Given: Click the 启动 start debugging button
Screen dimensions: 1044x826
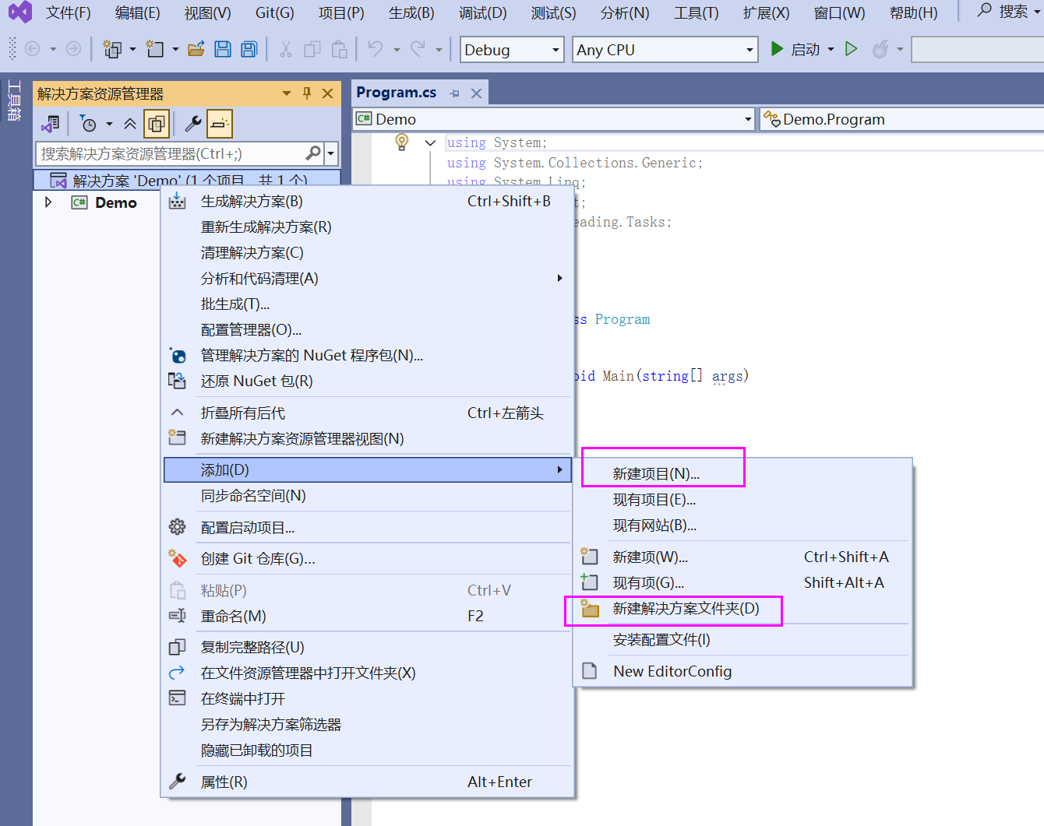Looking at the screenshot, I should coord(795,49).
